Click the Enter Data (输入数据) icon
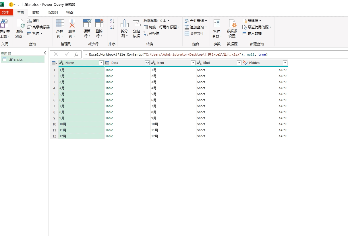 (x=245, y=34)
